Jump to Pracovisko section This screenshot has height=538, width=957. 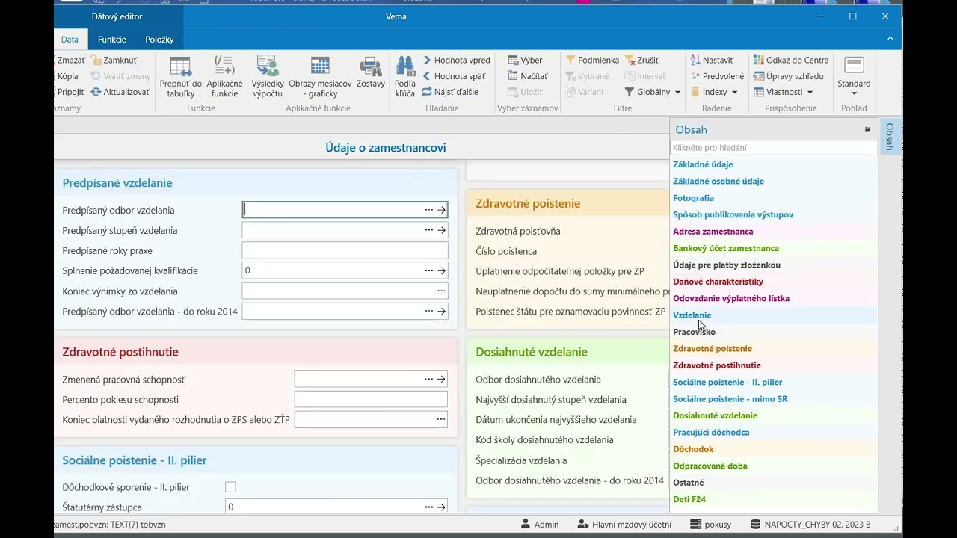694,332
